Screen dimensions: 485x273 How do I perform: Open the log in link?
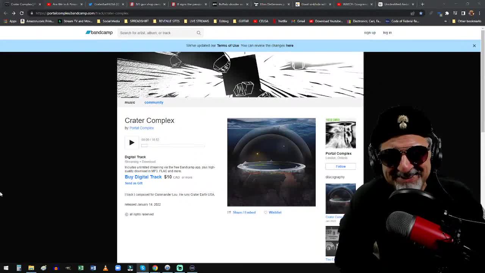click(x=387, y=33)
